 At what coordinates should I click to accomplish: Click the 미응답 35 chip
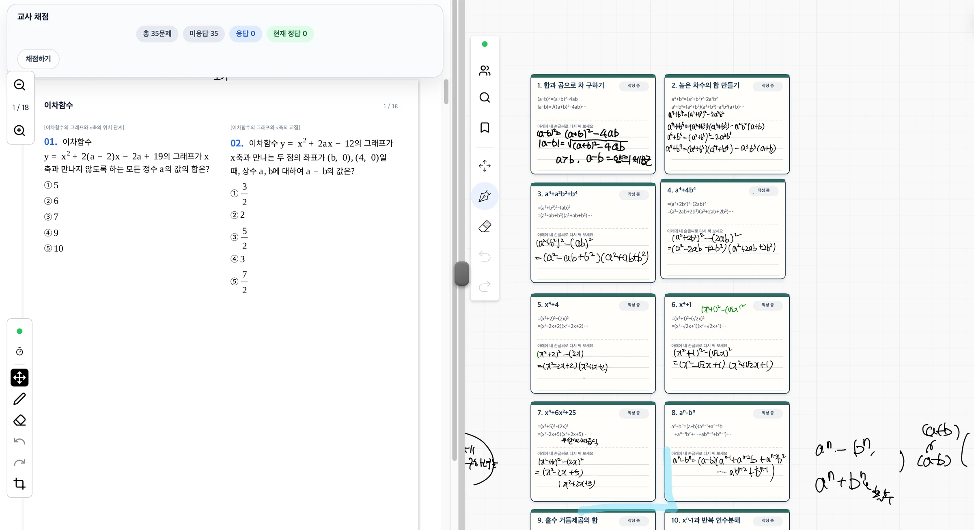coord(203,34)
